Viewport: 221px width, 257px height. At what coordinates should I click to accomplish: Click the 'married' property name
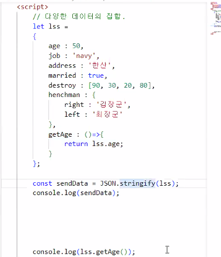62,75
